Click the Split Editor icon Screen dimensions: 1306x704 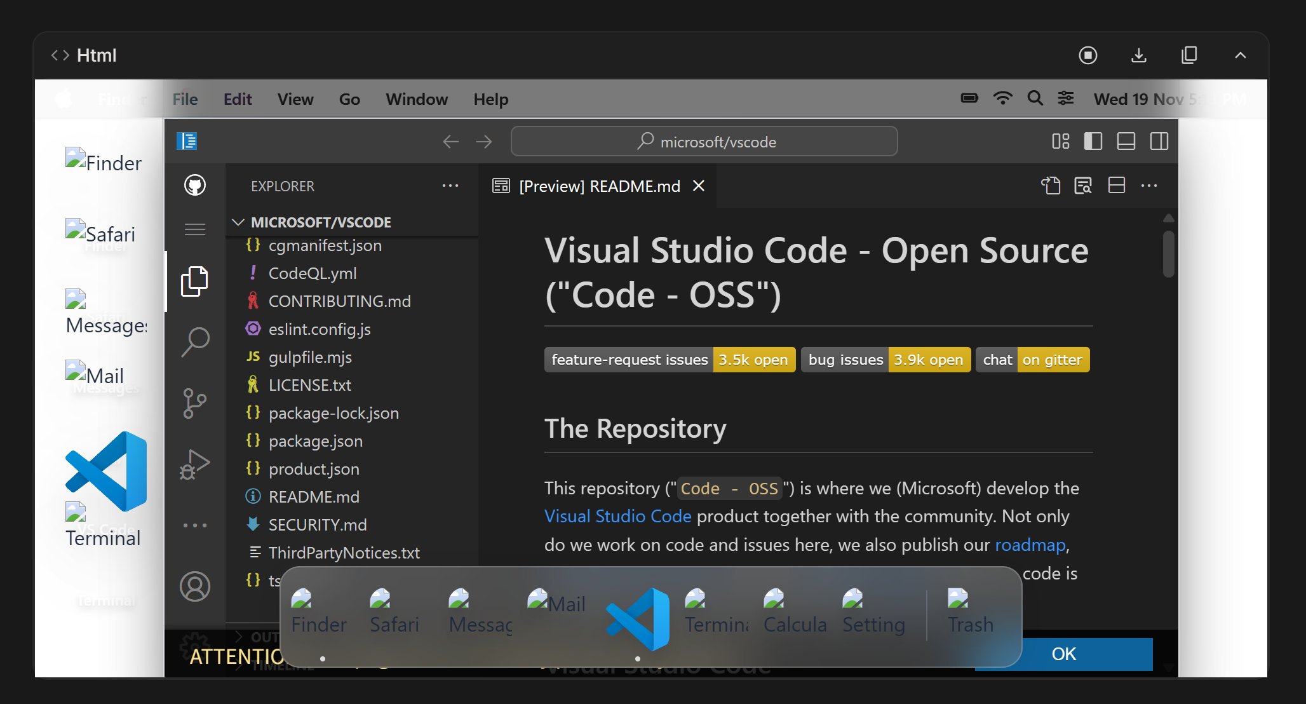click(1116, 186)
